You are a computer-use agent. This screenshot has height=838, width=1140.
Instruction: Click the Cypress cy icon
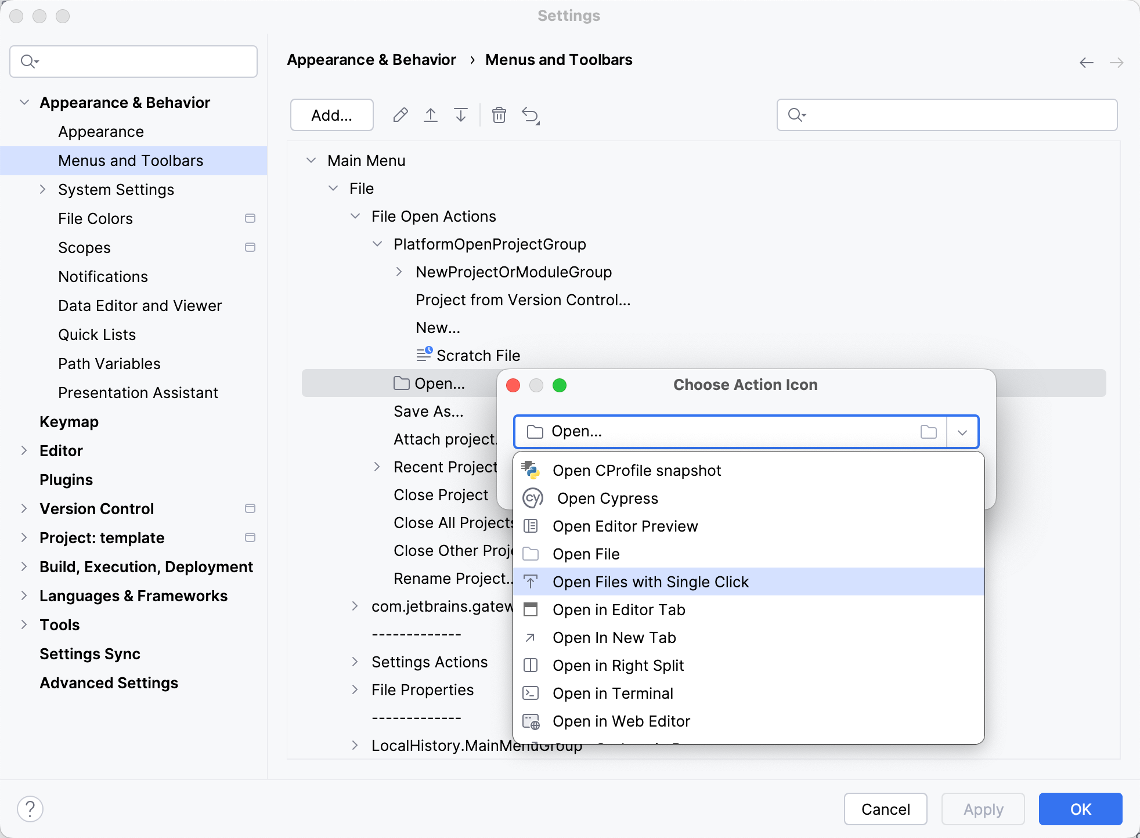point(533,498)
